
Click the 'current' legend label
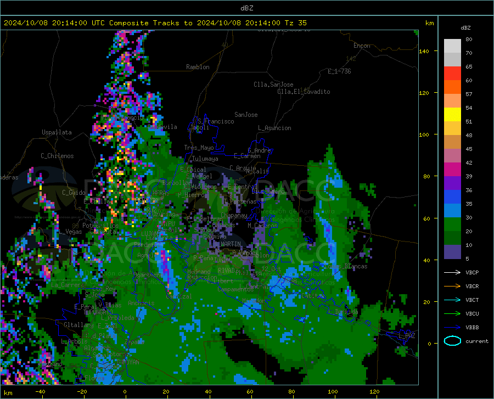(476, 341)
